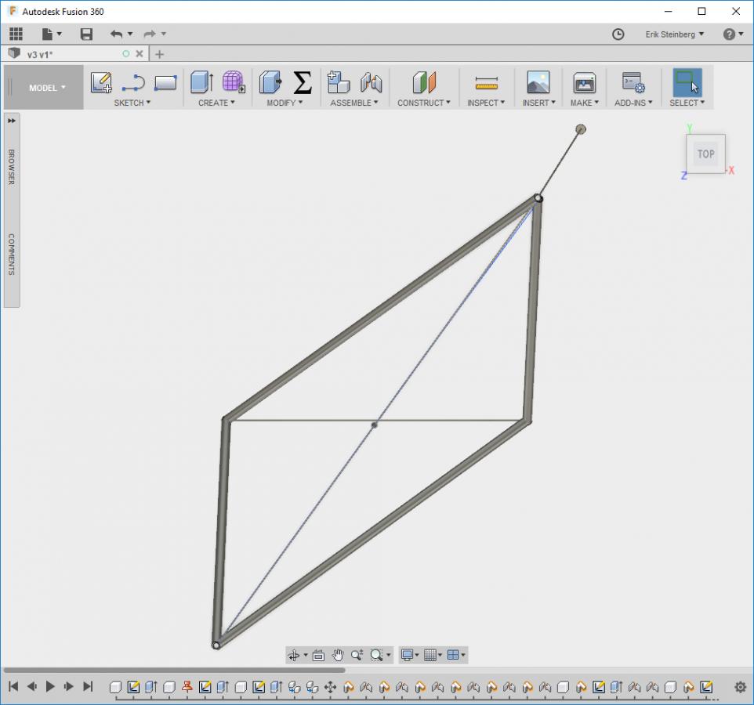
Task: Open the timeline settings gear
Action: pos(740,687)
